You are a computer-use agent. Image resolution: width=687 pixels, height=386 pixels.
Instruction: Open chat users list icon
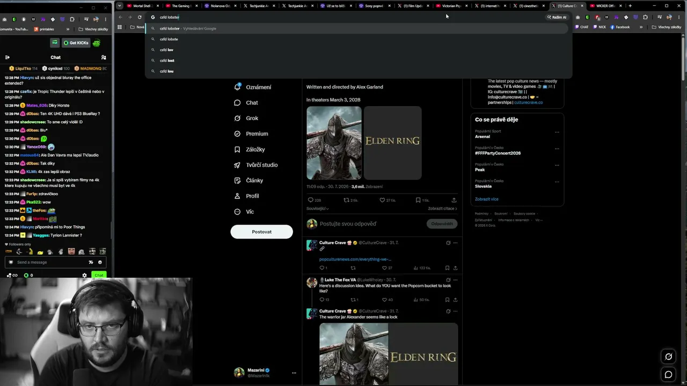(104, 57)
